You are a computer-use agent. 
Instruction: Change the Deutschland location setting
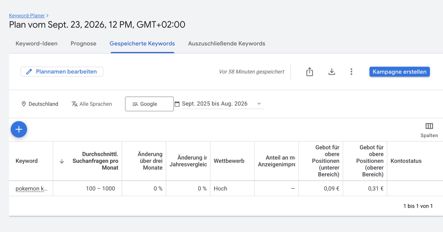[x=40, y=104]
